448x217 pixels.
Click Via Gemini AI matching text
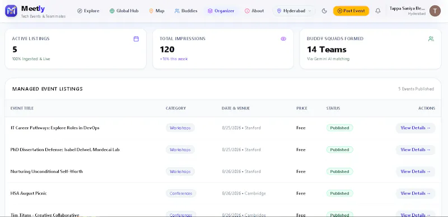(x=328, y=59)
